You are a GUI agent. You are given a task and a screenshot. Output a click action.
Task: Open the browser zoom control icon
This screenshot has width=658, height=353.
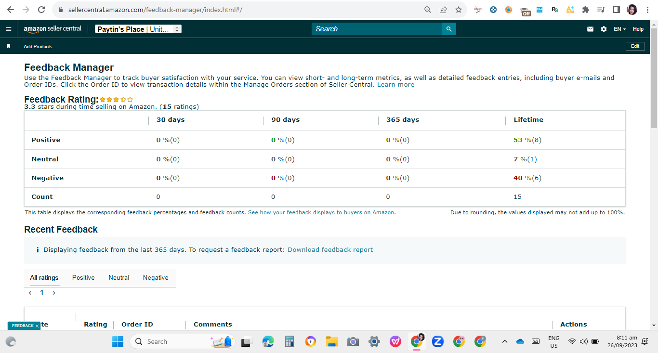[x=428, y=10]
